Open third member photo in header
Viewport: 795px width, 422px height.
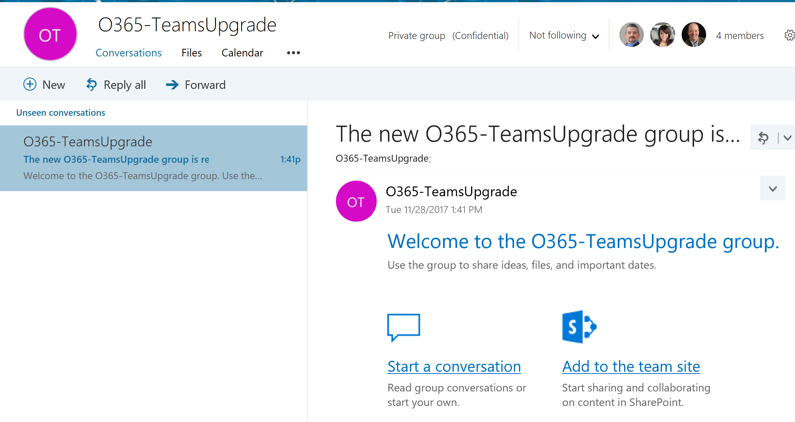(694, 35)
